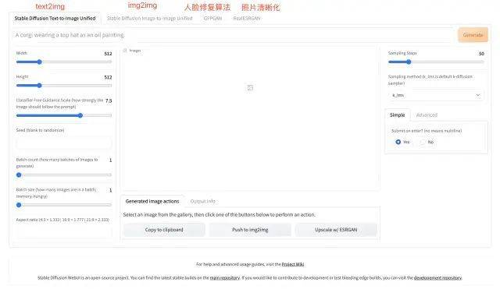Click the guidance scale value 7.5
The width and height of the screenshot is (500, 289).
[x=109, y=100]
